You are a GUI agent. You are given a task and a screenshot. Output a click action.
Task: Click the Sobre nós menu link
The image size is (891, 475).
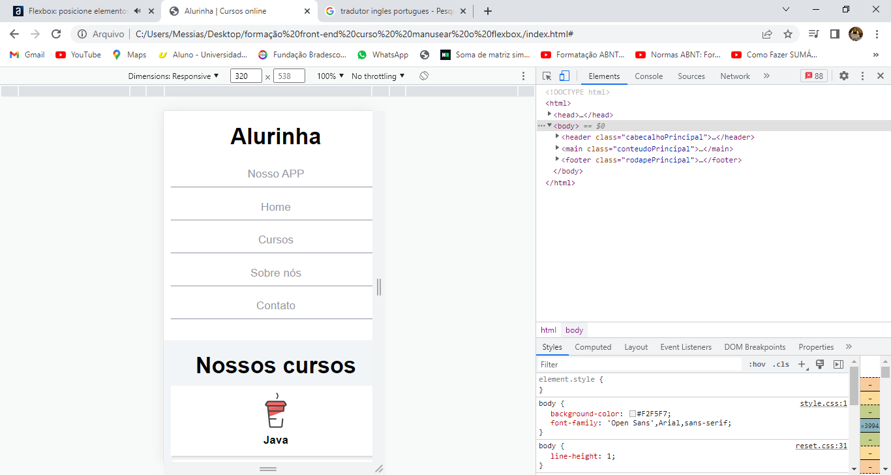[275, 273]
